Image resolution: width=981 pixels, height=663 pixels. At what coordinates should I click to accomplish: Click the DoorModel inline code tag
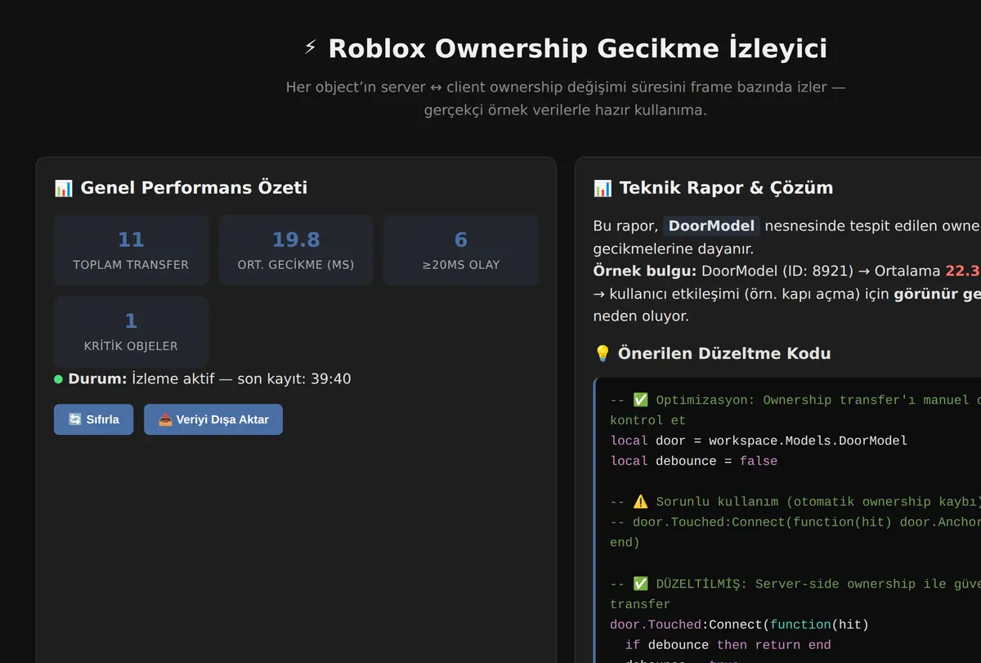711,226
